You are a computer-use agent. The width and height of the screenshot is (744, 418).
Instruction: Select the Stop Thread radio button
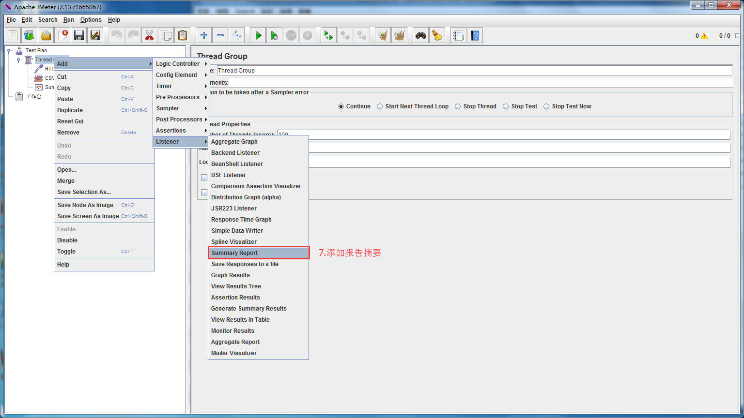coord(458,106)
